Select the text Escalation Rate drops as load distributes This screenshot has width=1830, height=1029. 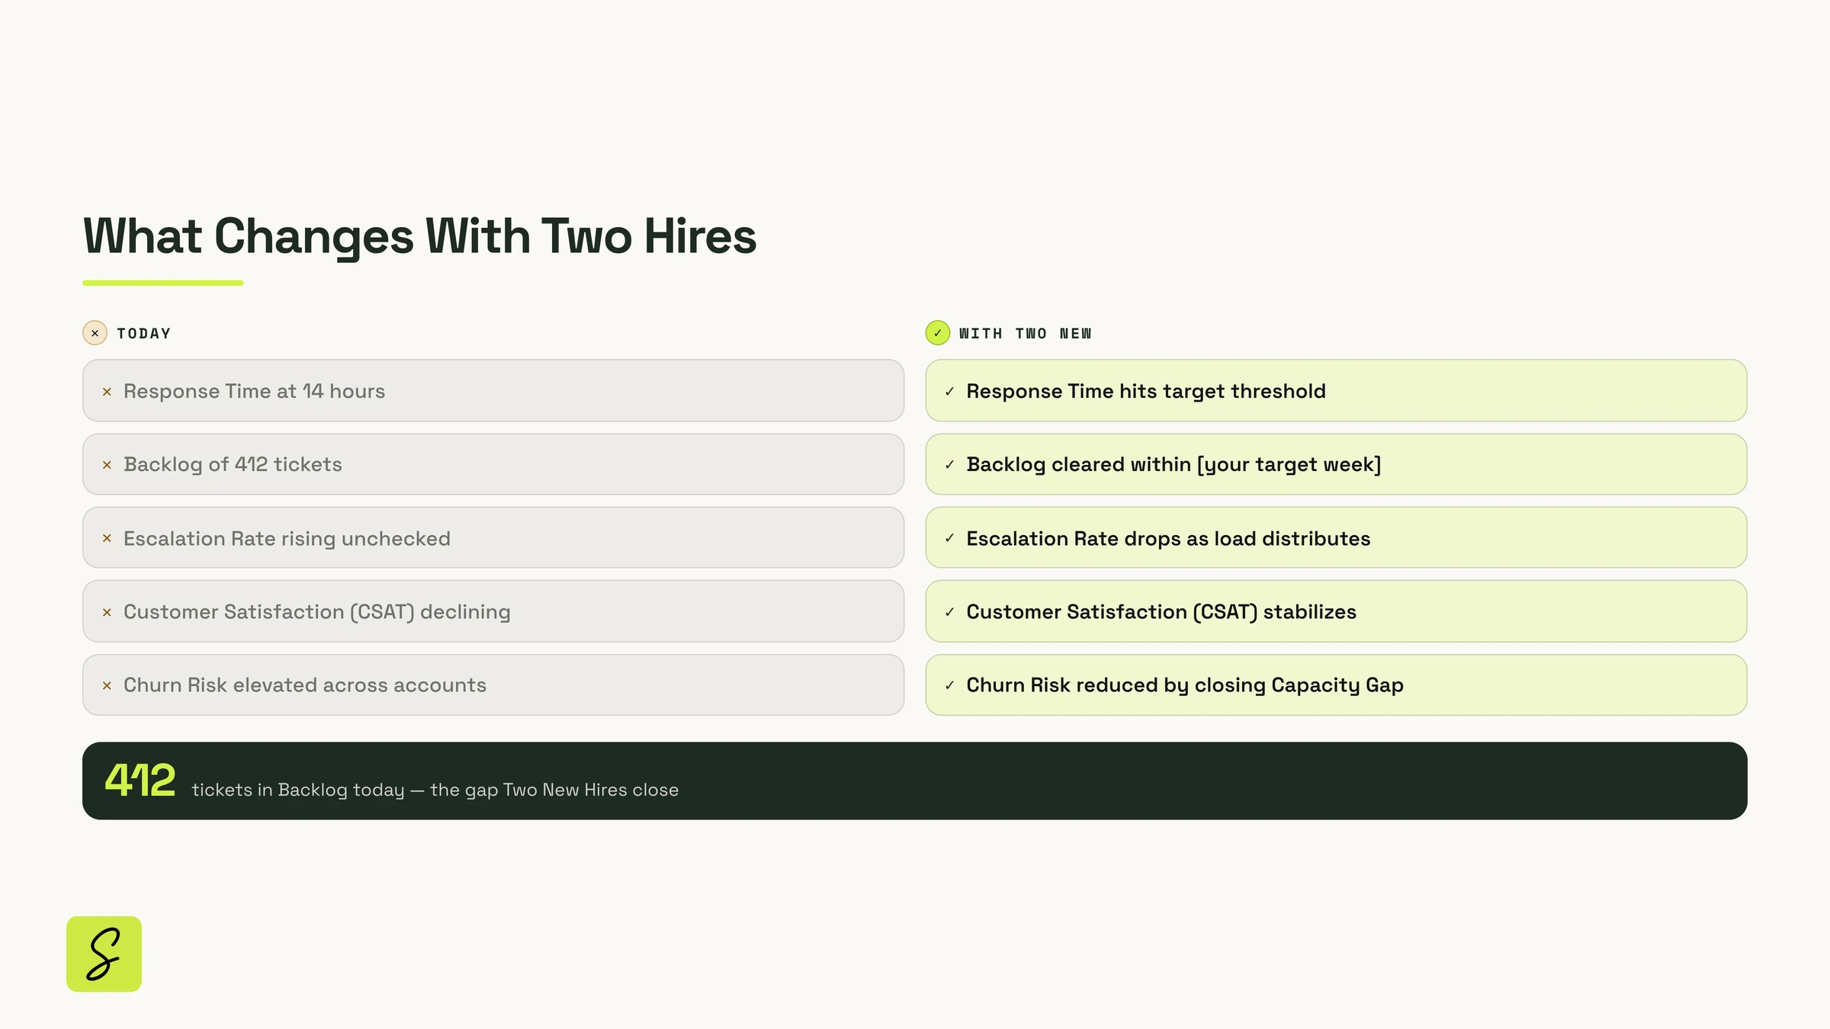coord(1168,538)
